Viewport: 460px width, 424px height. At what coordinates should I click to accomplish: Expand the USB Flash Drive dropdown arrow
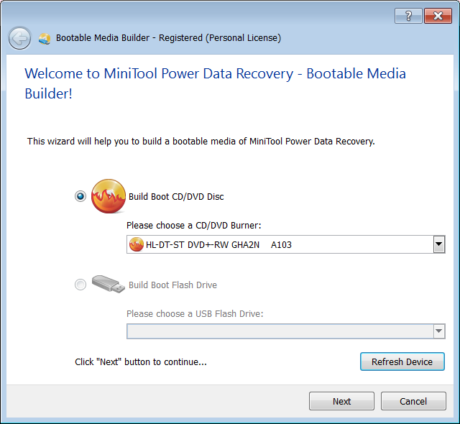click(x=439, y=331)
